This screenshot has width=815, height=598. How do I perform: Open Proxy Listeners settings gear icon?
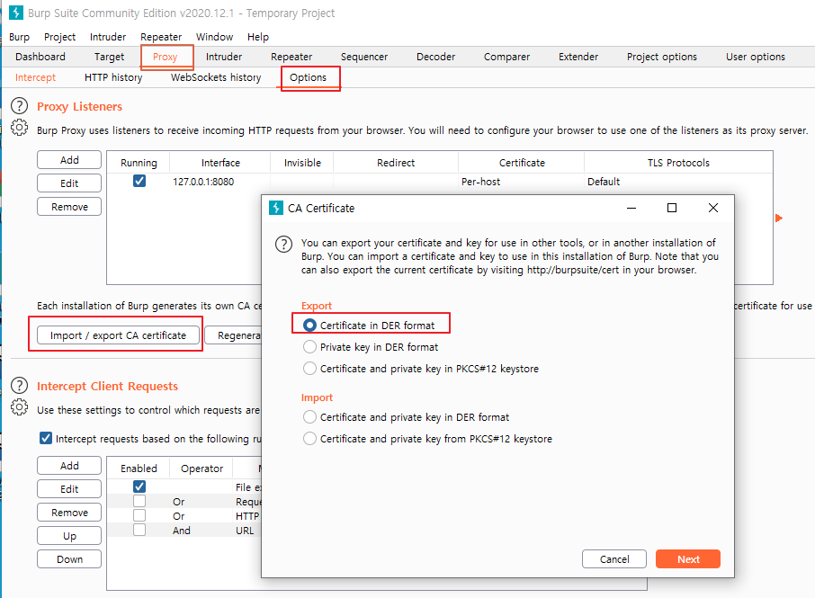[x=19, y=128]
